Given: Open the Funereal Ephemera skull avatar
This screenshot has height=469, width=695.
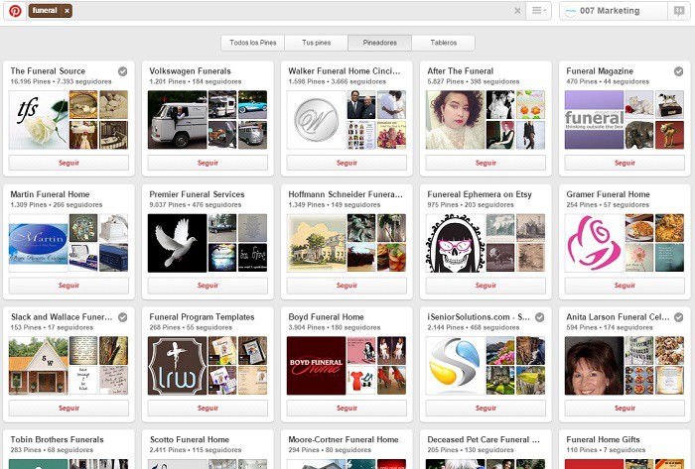Looking at the screenshot, I should tap(455, 243).
